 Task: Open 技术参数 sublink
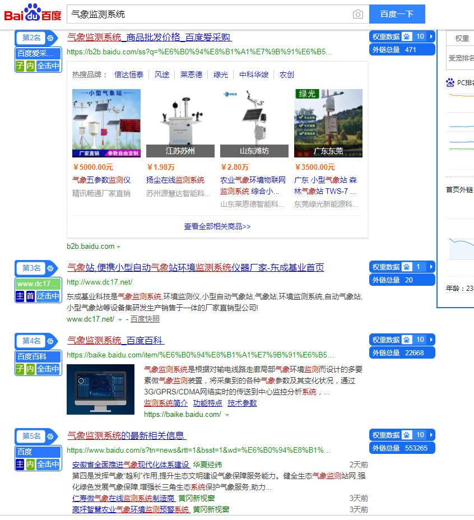(242, 403)
